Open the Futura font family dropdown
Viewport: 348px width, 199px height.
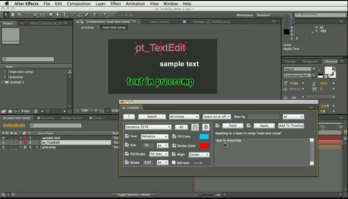click(x=299, y=69)
